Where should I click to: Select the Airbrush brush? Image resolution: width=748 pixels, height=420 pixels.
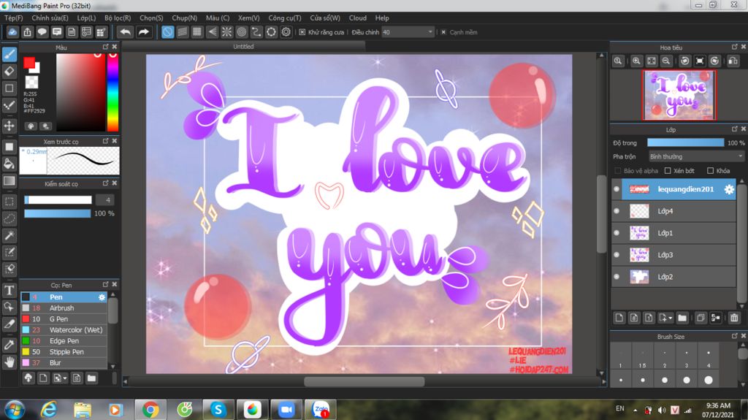point(64,308)
